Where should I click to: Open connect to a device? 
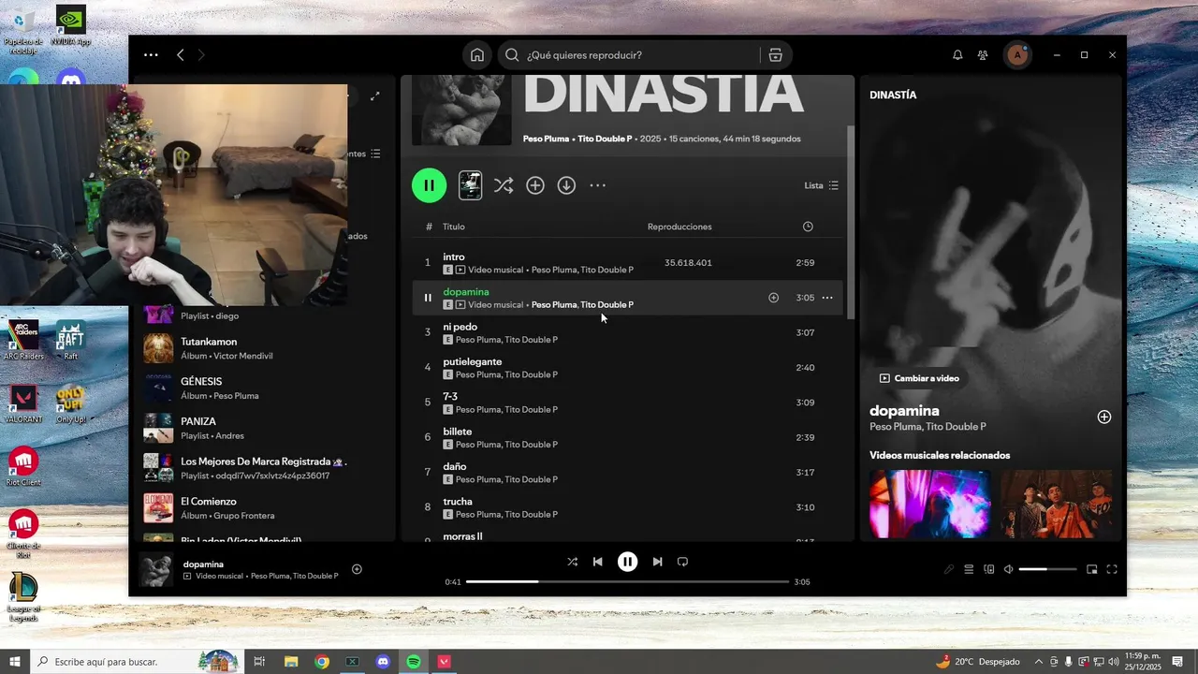tap(989, 569)
